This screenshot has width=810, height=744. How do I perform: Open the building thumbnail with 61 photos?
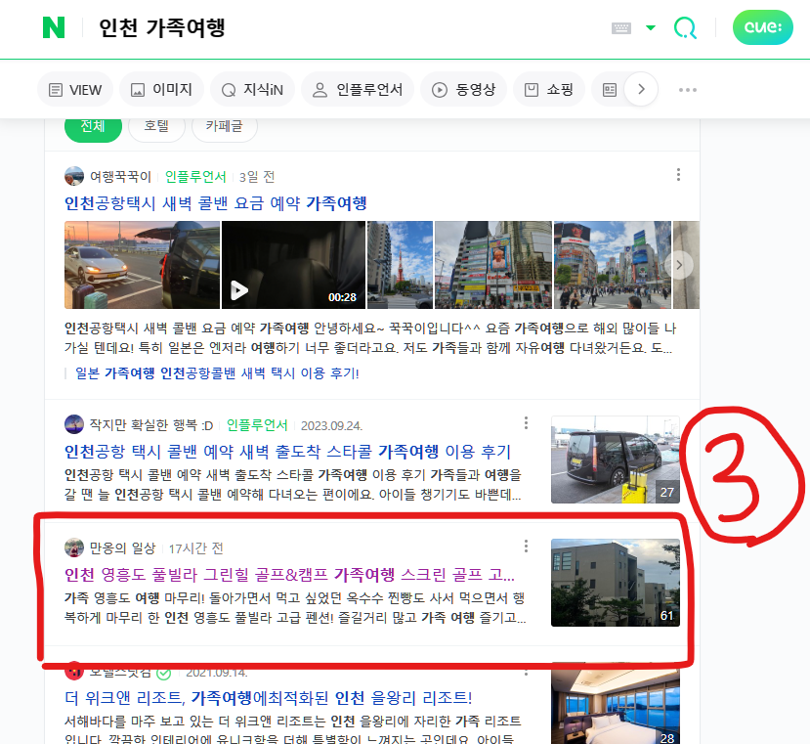tap(616, 583)
